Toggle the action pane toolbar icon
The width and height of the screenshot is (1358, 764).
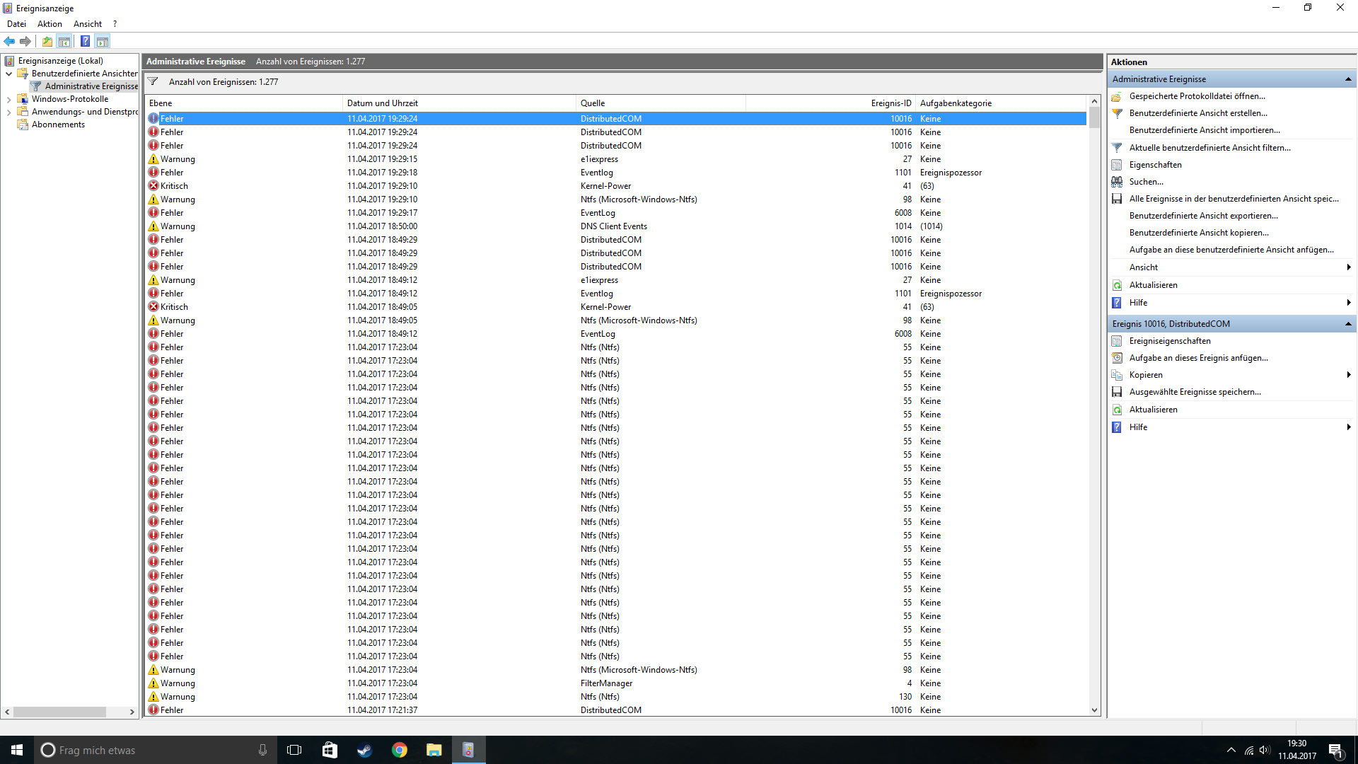pos(103,41)
